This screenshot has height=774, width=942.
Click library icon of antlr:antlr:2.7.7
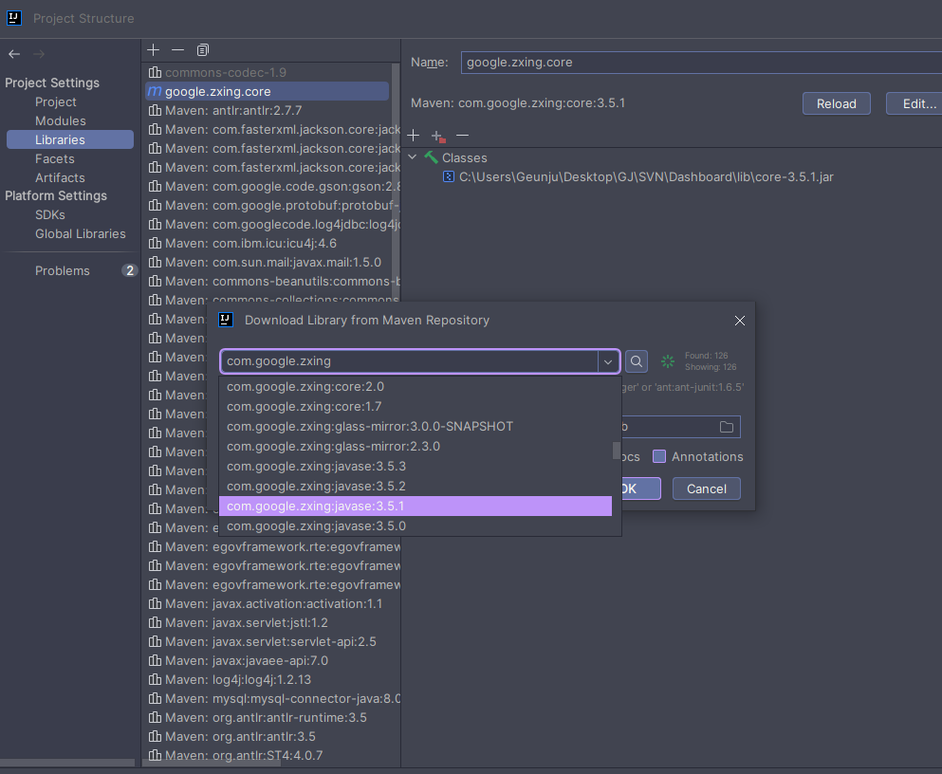click(155, 110)
